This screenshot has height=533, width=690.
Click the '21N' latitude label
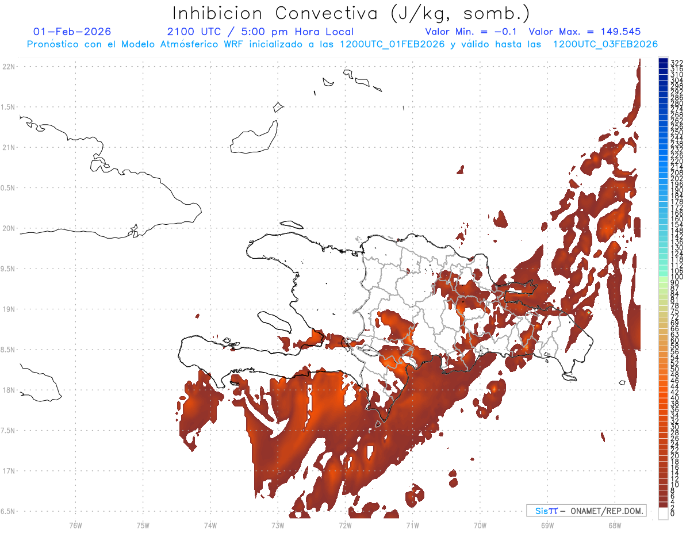[x=8, y=147]
